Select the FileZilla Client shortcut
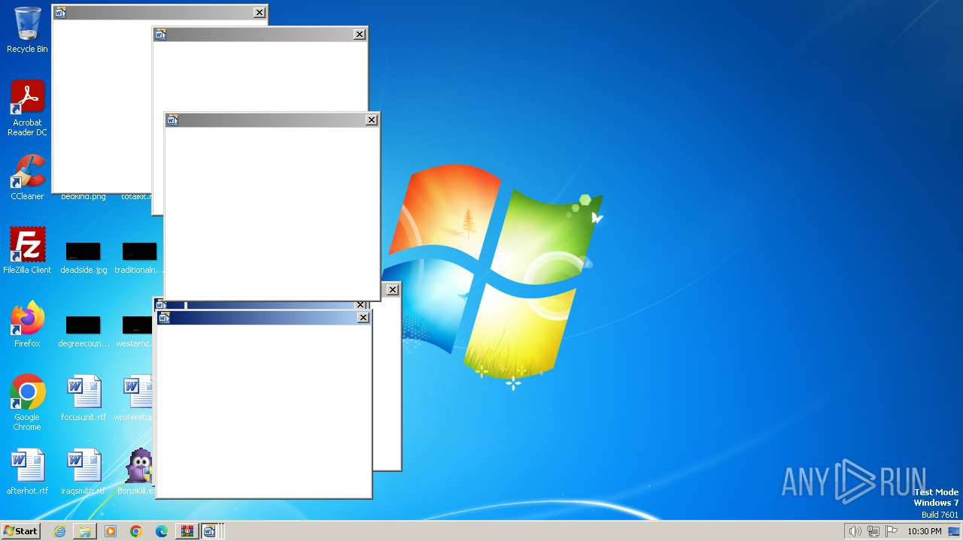This screenshot has height=541, width=963. [x=27, y=251]
